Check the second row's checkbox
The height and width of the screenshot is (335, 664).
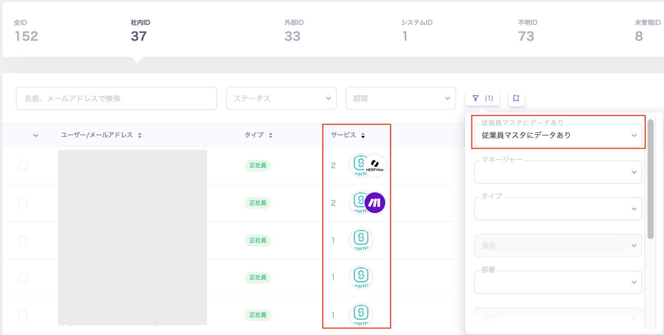[23, 203]
